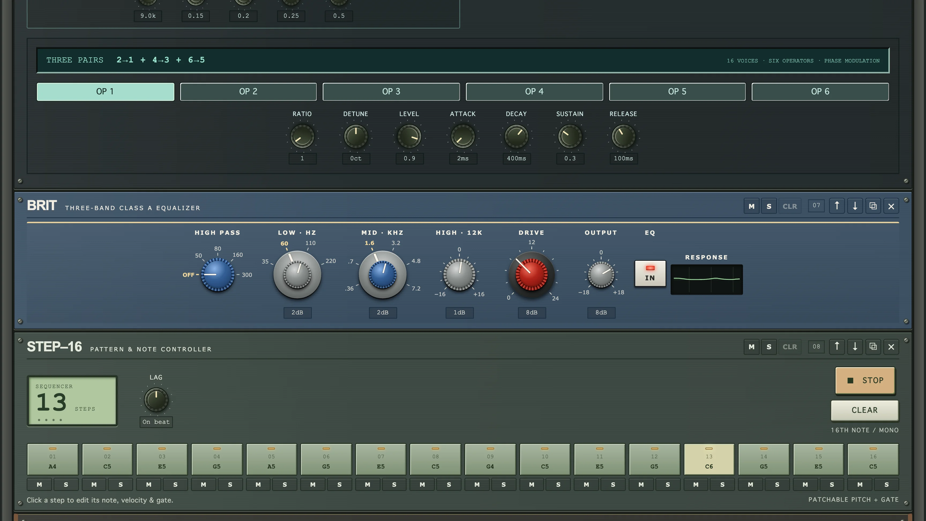926x521 pixels.
Task: Move the BRIT module up in the rack
Action: click(x=837, y=206)
